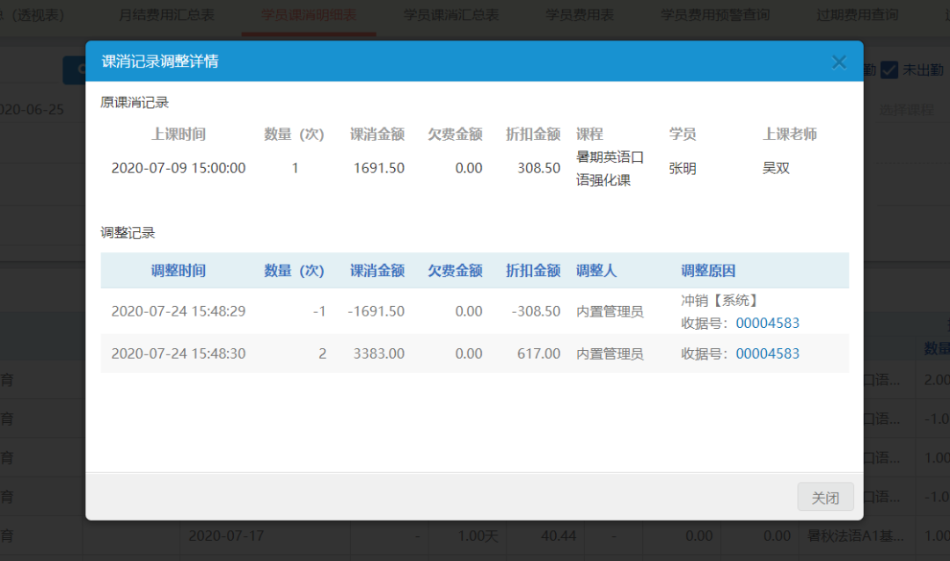Click the 调整时间 column header

click(x=178, y=271)
